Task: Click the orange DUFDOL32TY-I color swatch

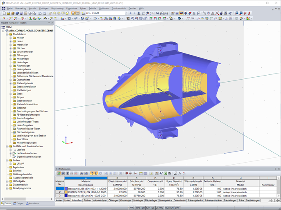Action: tap(66, 192)
